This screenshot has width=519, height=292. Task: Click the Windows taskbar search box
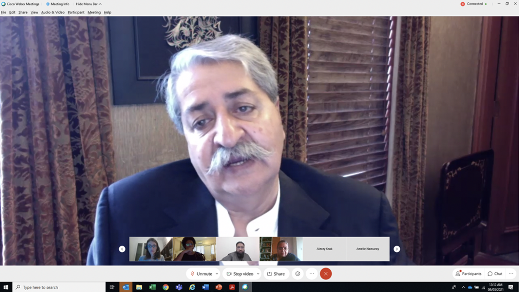pos(59,287)
